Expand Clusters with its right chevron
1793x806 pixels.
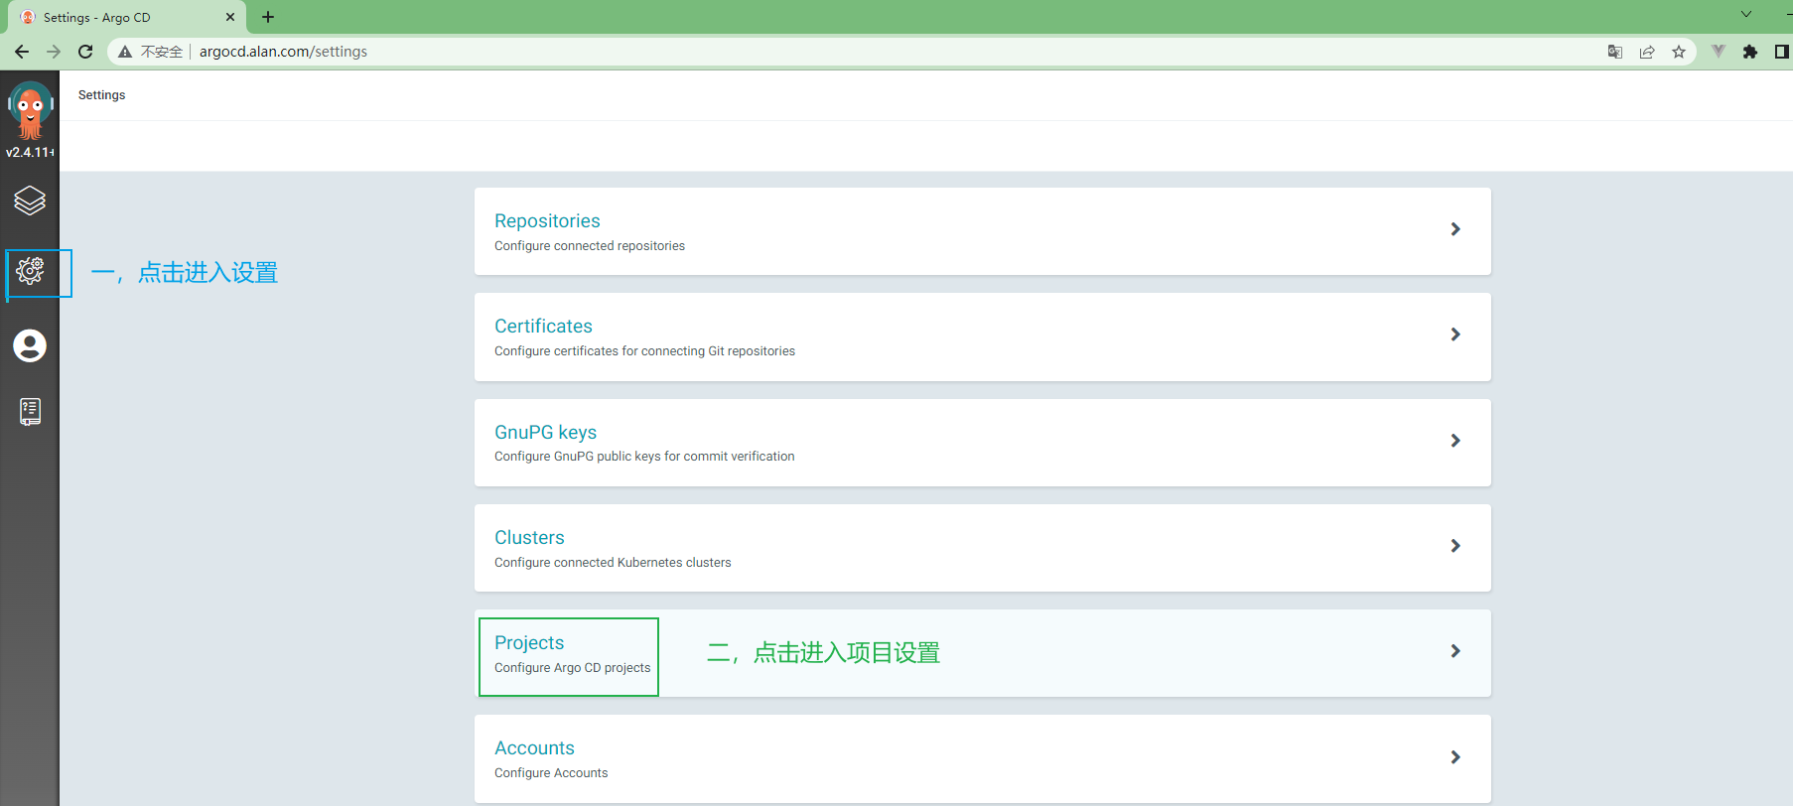click(x=1455, y=546)
